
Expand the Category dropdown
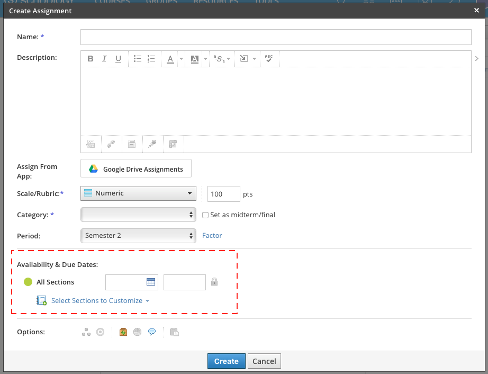pyautogui.click(x=138, y=215)
